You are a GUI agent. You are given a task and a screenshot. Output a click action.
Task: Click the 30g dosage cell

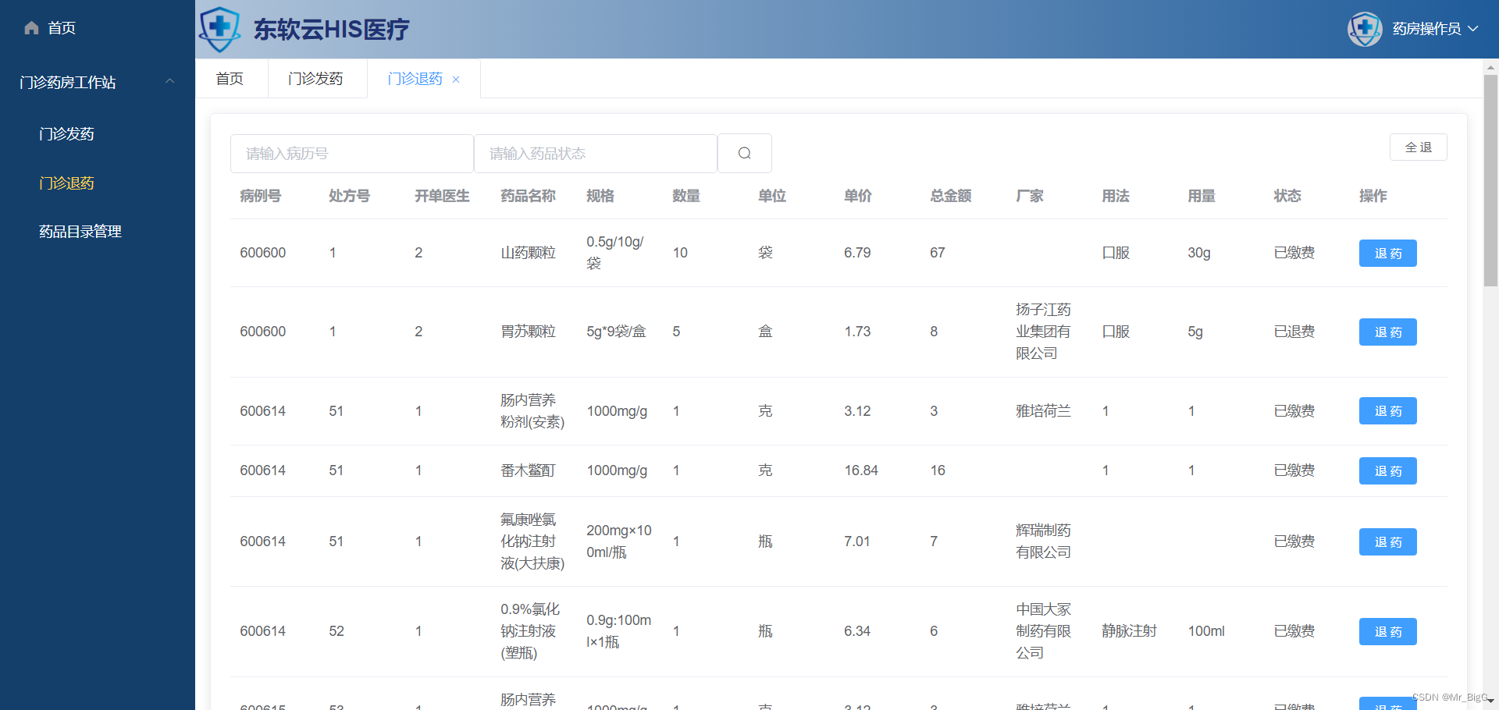point(1199,253)
